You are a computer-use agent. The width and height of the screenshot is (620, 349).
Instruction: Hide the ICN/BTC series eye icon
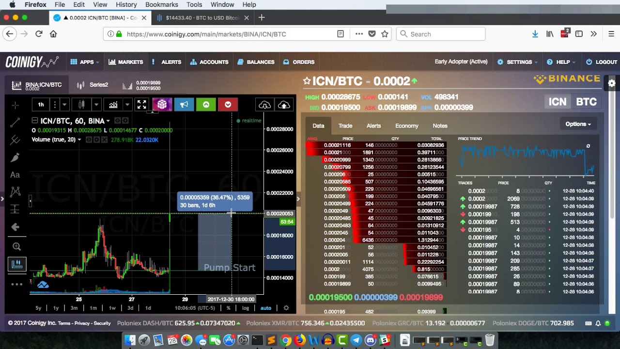(x=118, y=121)
